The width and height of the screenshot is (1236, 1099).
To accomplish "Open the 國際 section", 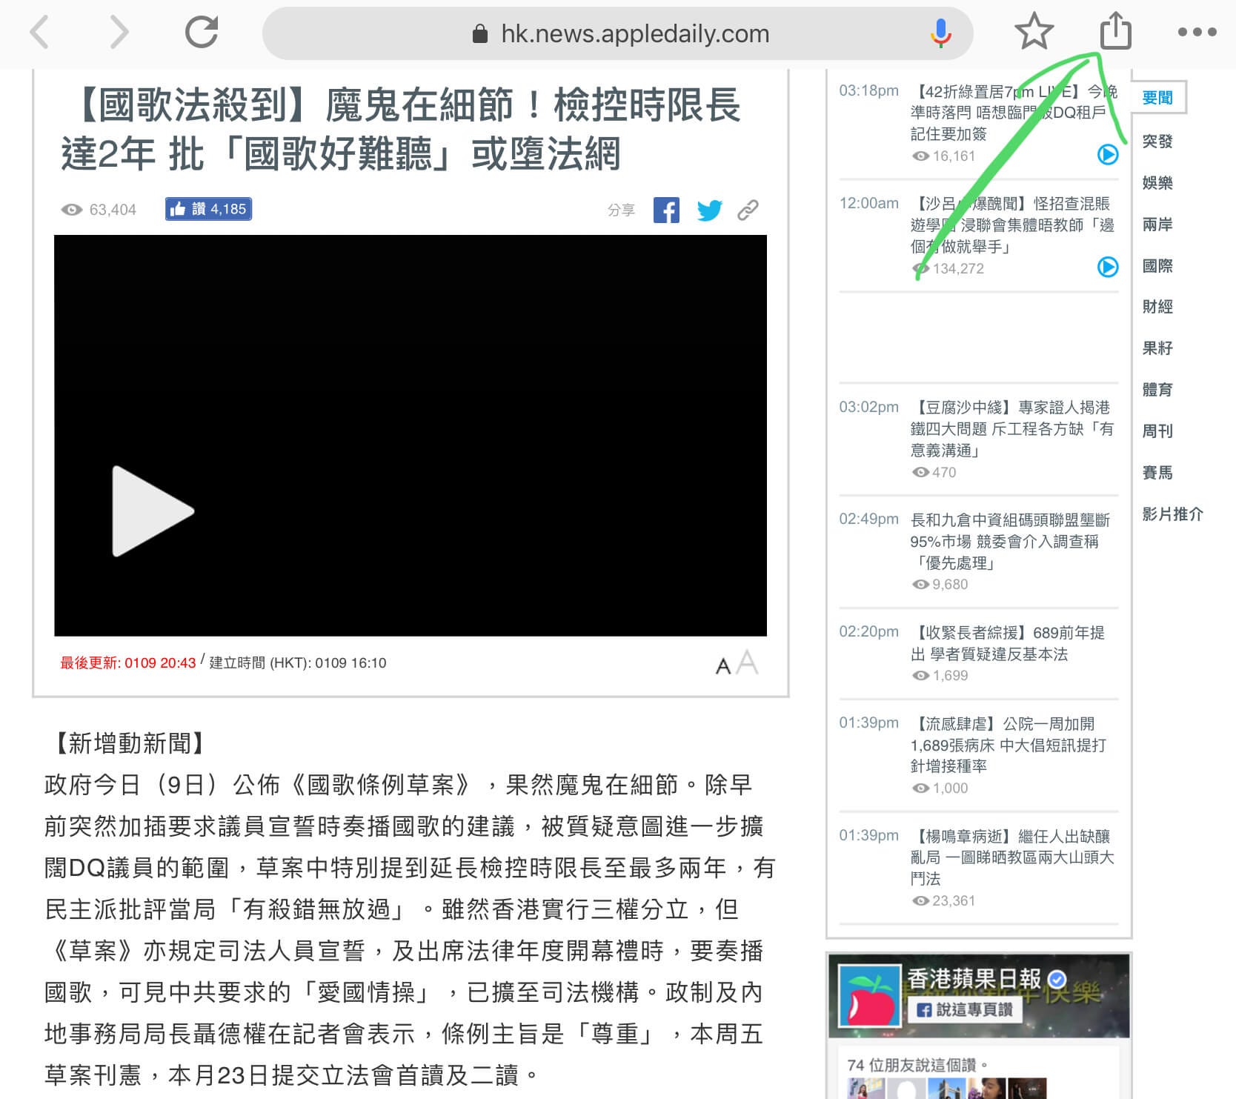I will pos(1157,265).
